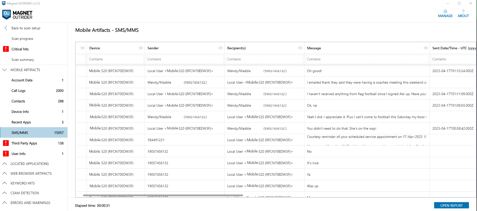Select User Info artifacts
Screen dimensions: 477x211
[34, 154]
